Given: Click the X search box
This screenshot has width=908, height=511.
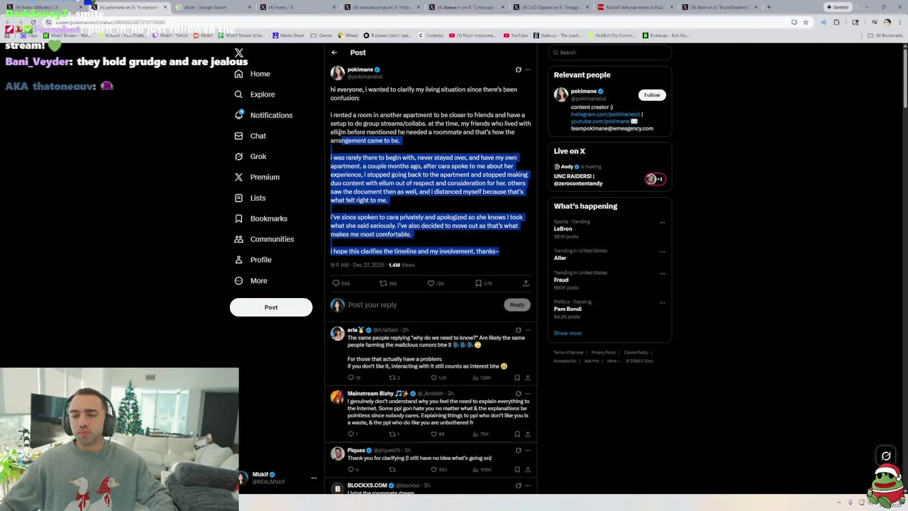Looking at the screenshot, I should (610, 53).
